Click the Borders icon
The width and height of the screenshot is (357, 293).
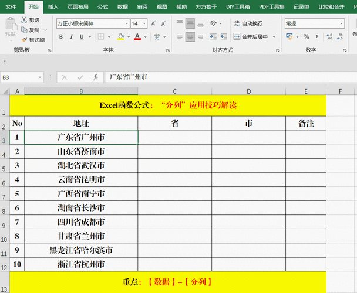[x=101, y=36]
